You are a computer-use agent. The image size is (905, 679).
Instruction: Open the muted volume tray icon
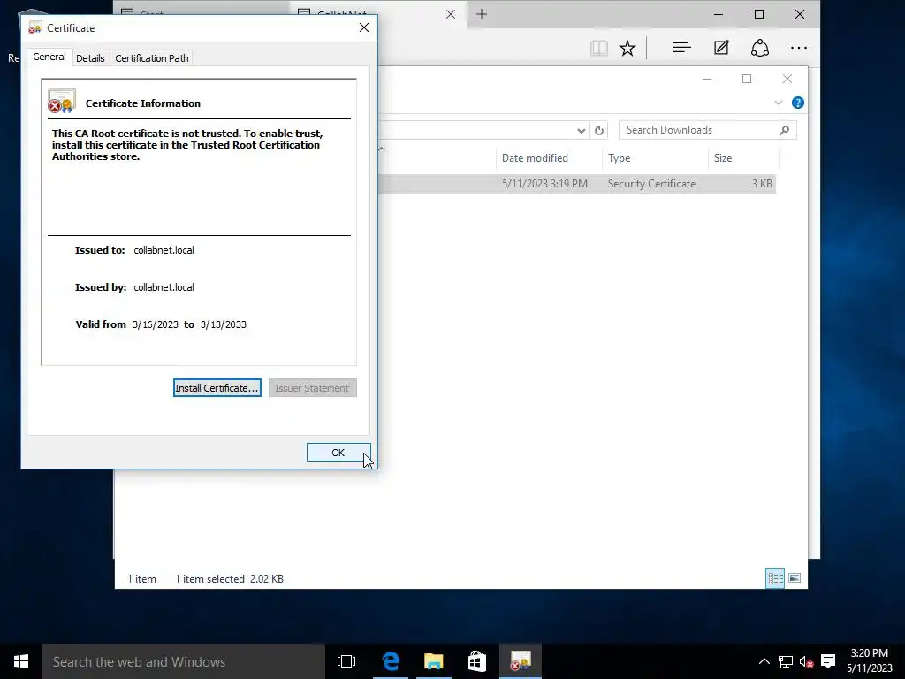[x=806, y=661]
